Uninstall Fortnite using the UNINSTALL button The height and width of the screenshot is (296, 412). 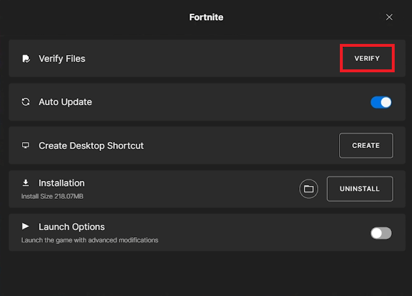pyautogui.click(x=359, y=189)
